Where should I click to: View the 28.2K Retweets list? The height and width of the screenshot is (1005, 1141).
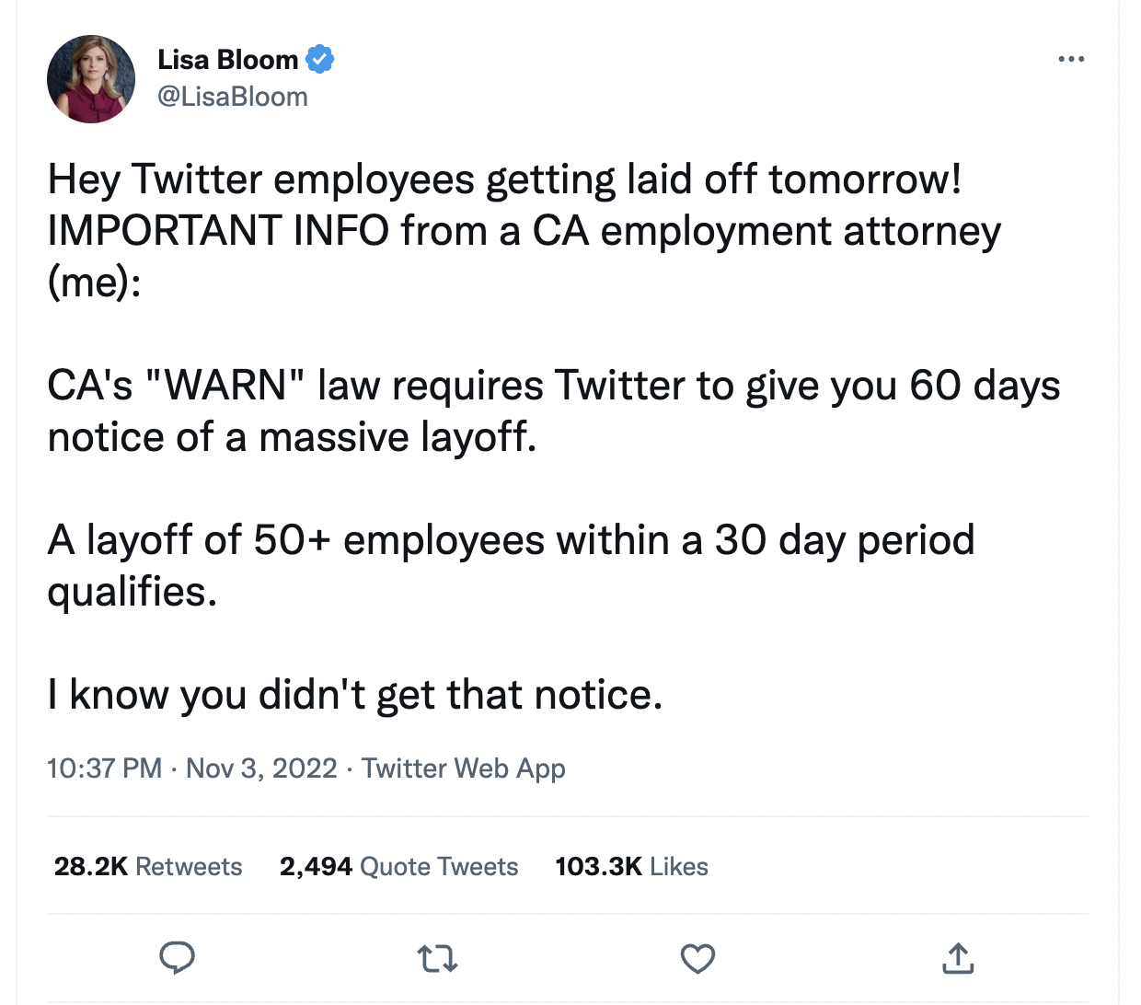point(148,866)
